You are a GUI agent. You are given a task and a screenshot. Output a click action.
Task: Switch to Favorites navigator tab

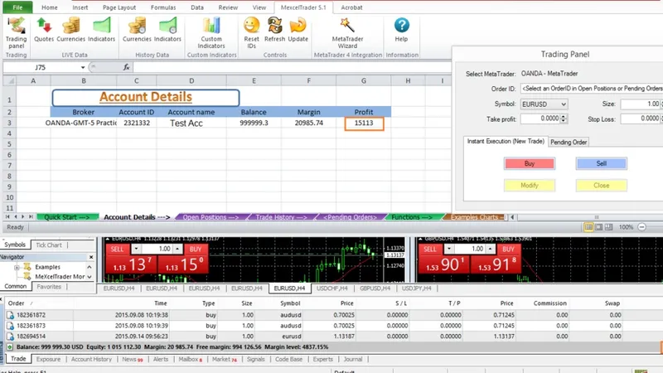point(49,287)
